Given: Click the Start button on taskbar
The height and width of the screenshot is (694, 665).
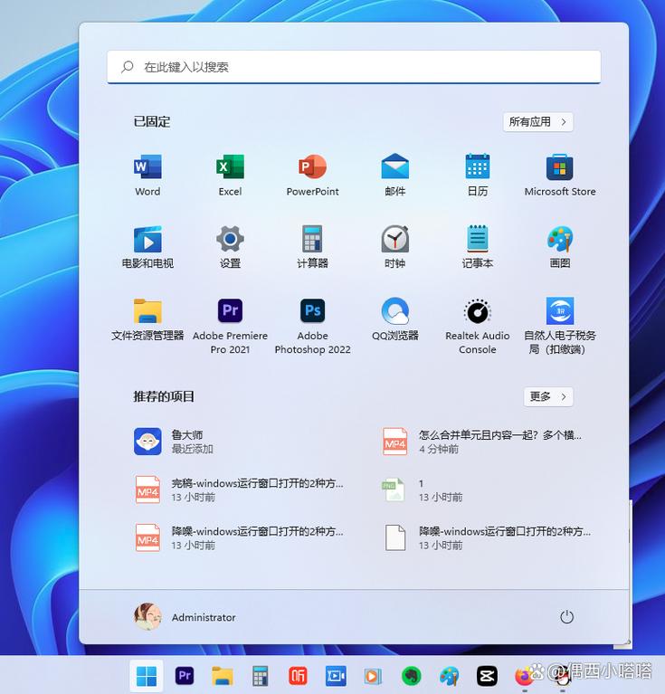Looking at the screenshot, I should coord(147,676).
